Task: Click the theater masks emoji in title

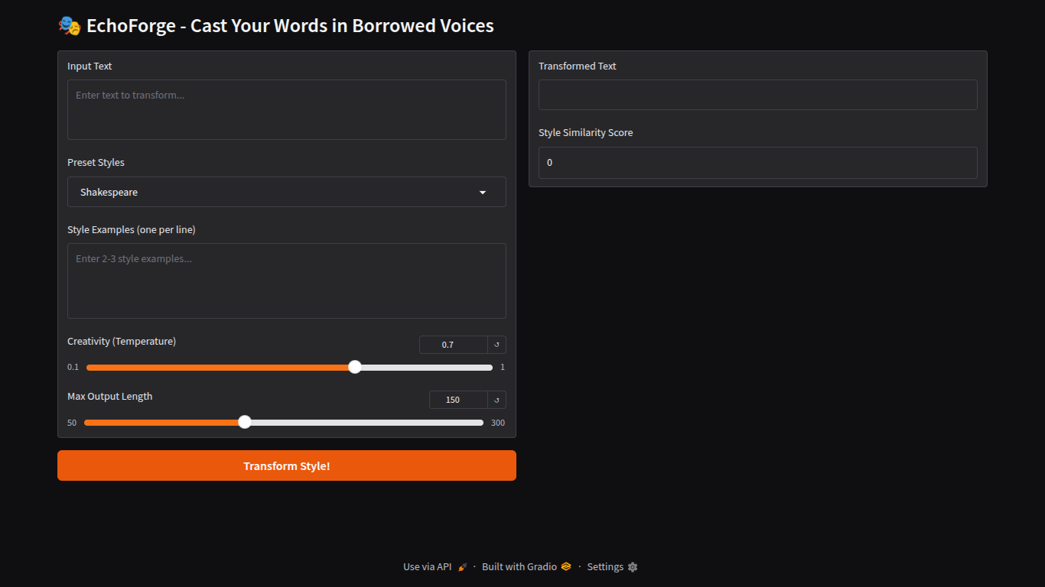Action: (70, 26)
